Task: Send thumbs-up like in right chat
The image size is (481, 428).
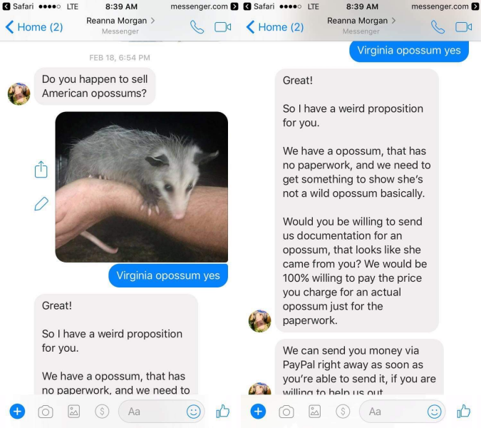Action: click(463, 411)
